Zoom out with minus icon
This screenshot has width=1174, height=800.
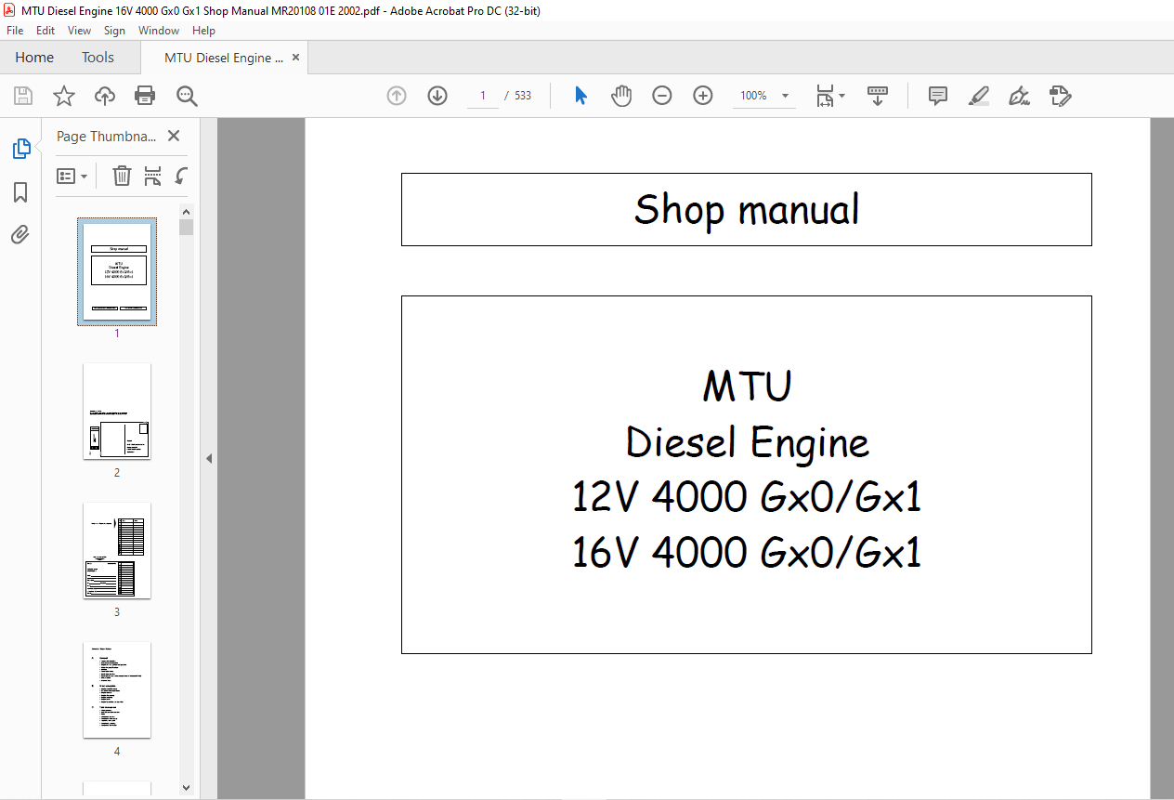662,96
